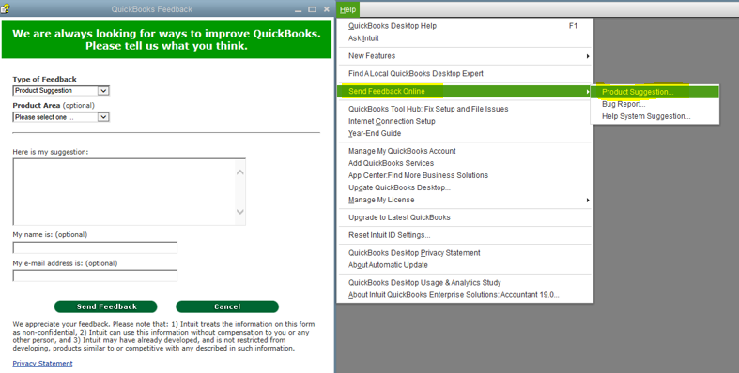Click the suggestion box scroll up arrow
739x373 pixels.
[x=239, y=172]
